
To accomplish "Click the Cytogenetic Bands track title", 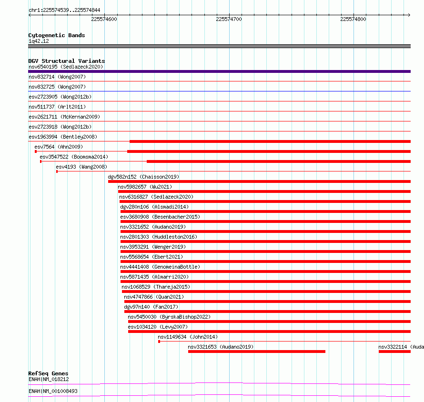I will (57, 35).
